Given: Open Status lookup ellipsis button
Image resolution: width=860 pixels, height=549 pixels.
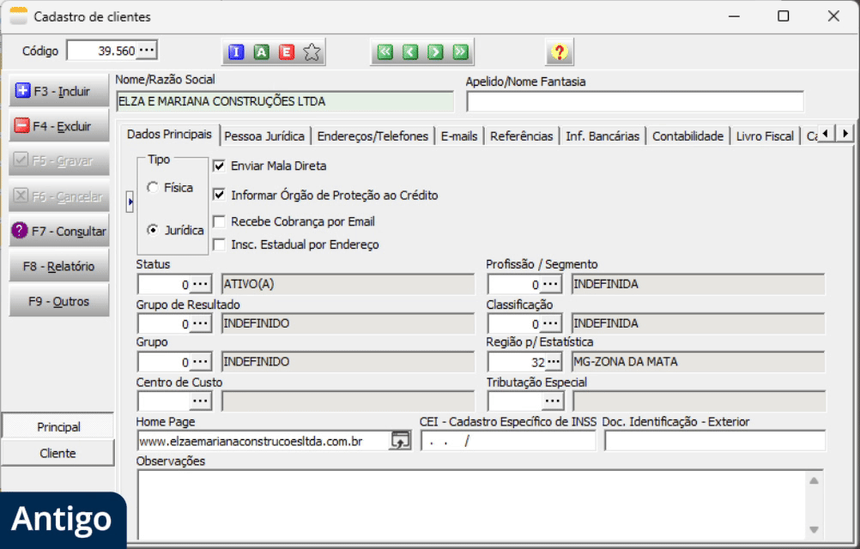Looking at the screenshot, I should [x=201, y=284].
